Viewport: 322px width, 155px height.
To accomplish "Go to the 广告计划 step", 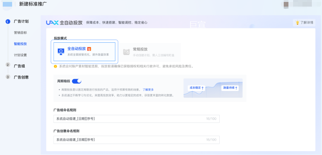I will [x=21, y=21].
